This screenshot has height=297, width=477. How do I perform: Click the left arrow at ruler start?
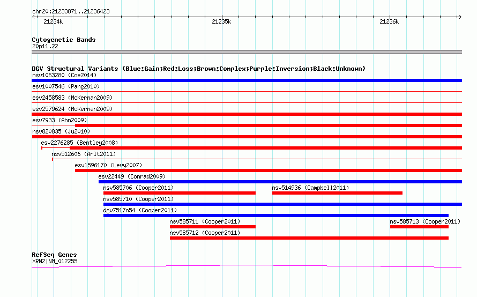tap(33, 17)
